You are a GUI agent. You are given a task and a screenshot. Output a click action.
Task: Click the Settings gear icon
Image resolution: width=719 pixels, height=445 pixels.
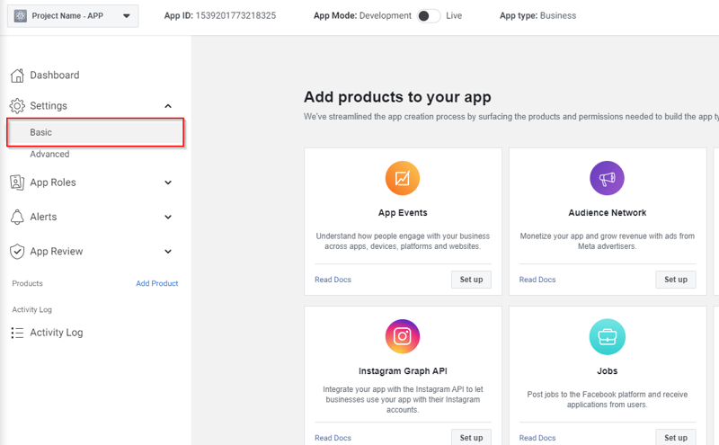coord(17,106)
